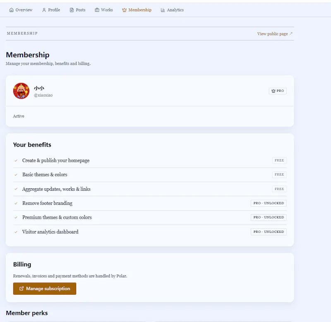Click the crown icon in the PRO badge
Viewport: 331px width, 322px height.
(273, 91)
